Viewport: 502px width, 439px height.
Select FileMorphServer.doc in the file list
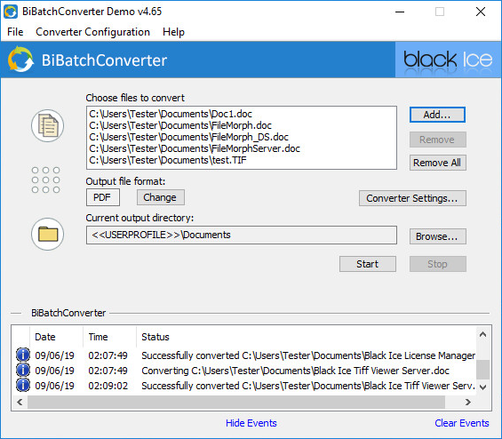195,148
